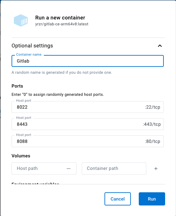Viewport: 176px width, 216px height.
Task: Click the Ports section heading
Action: coord(17,86)
